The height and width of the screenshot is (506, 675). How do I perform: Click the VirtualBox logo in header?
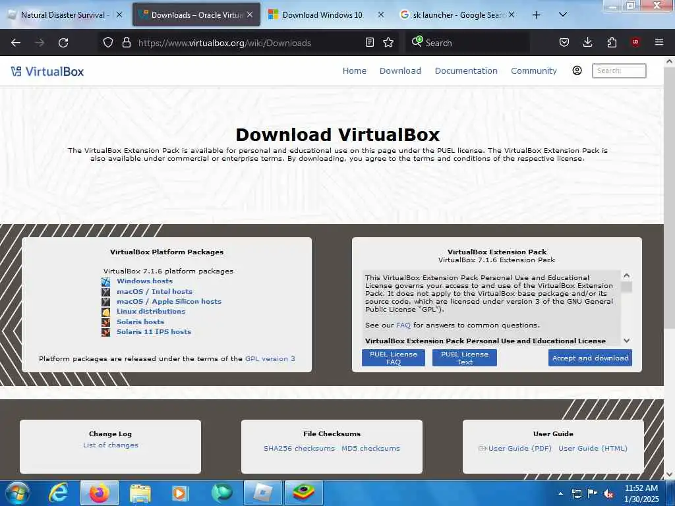pos(47,71)
